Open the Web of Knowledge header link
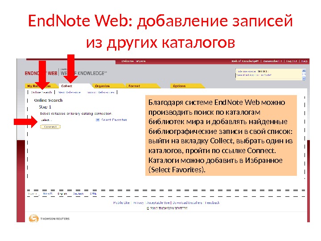The width and height of the screenshot is (321, 241). [245, 61]
